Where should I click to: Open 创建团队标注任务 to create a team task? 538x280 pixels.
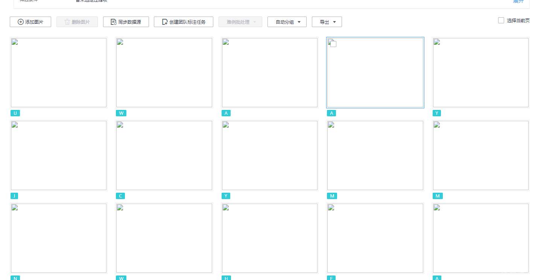(x=184, y=22)
